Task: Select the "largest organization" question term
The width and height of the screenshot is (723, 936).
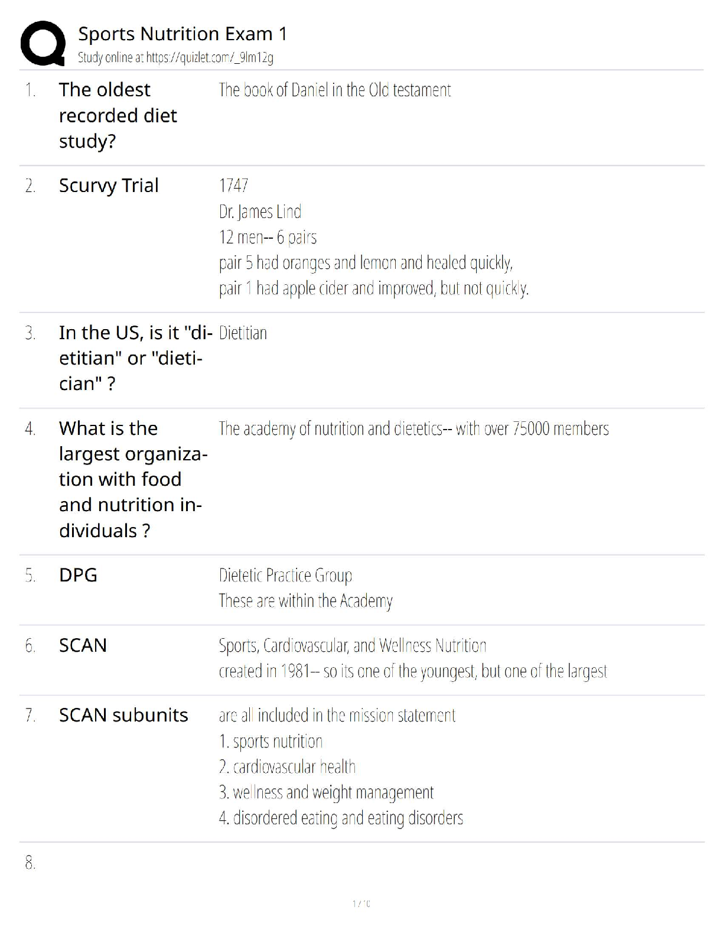Action: [132, 479]
